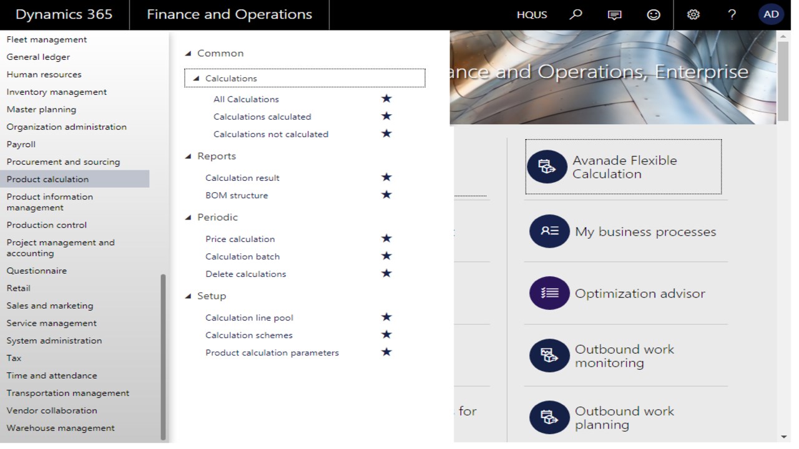Click the module list scrollbar
Viewport: 799px width, 449px height.
pyautogui.click(x=163, y=357)
